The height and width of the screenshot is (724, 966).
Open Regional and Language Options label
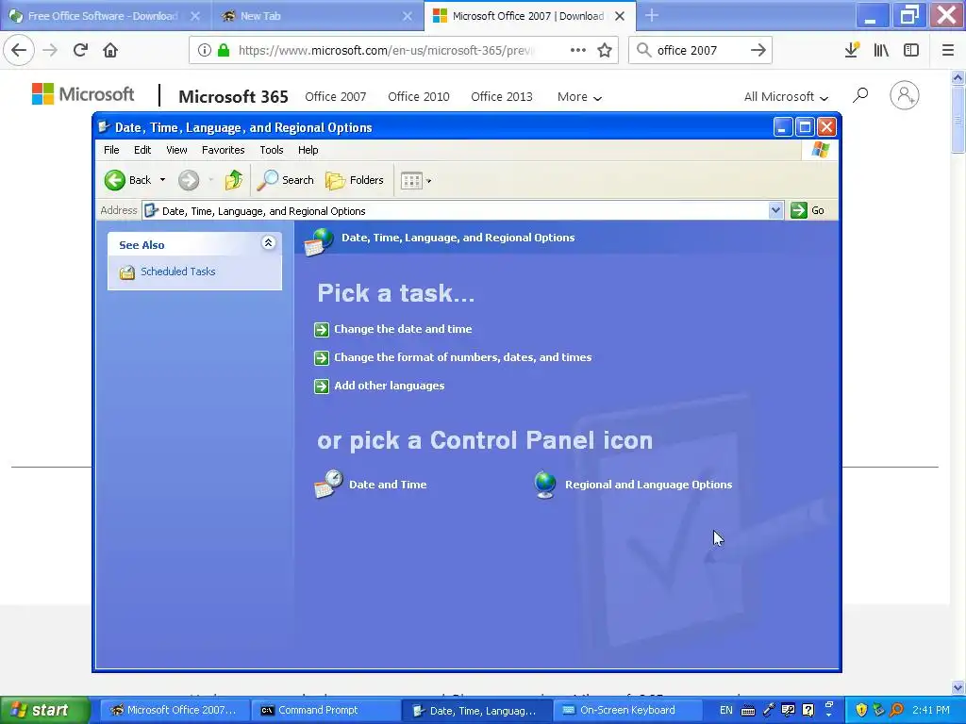[649, 485]
